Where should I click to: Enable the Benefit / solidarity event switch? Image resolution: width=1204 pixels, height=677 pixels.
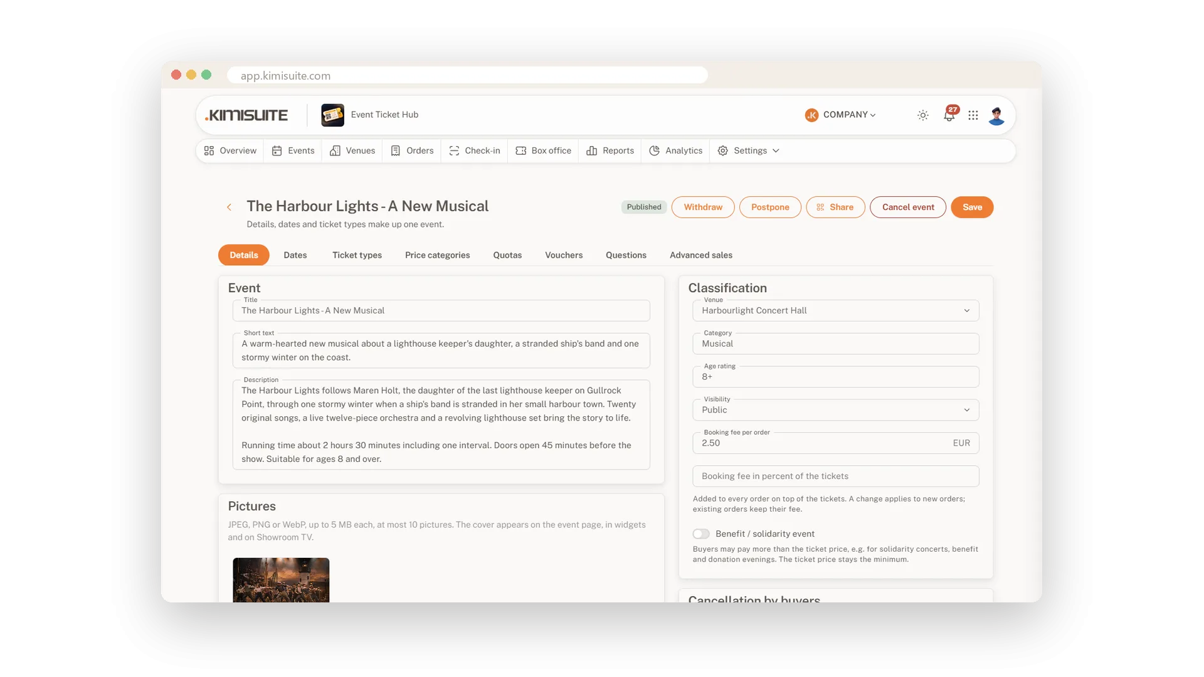pos(701,534)
